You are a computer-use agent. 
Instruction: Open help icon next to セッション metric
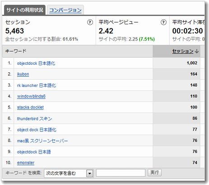(x=90, y=23)
